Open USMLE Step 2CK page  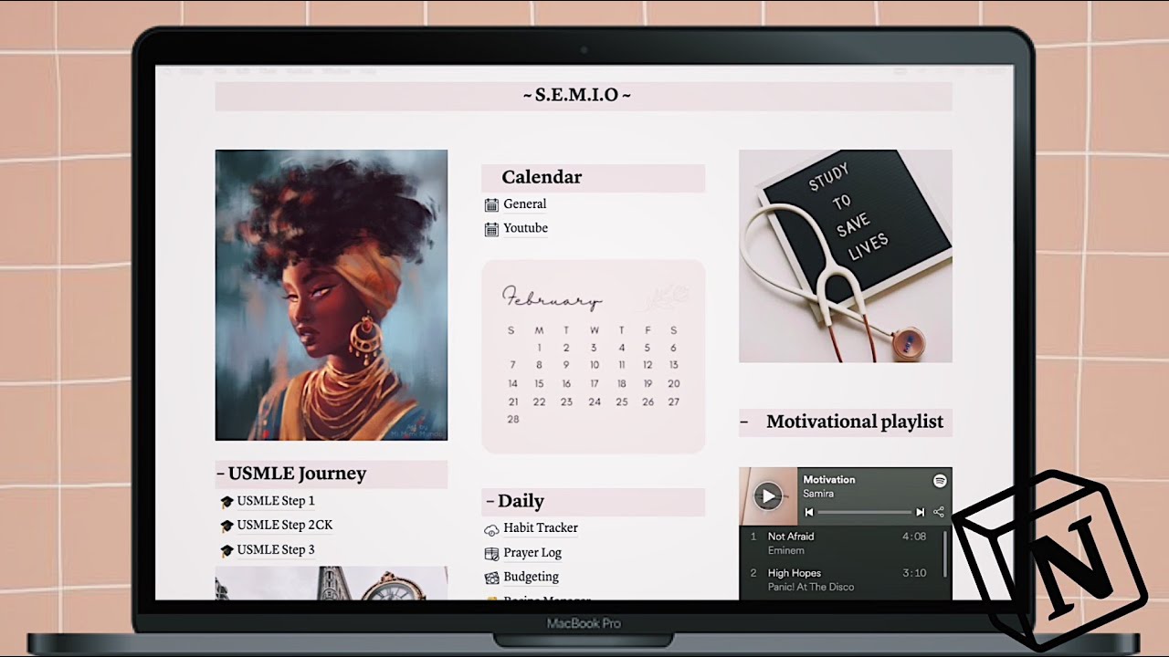tap(285, 526)
